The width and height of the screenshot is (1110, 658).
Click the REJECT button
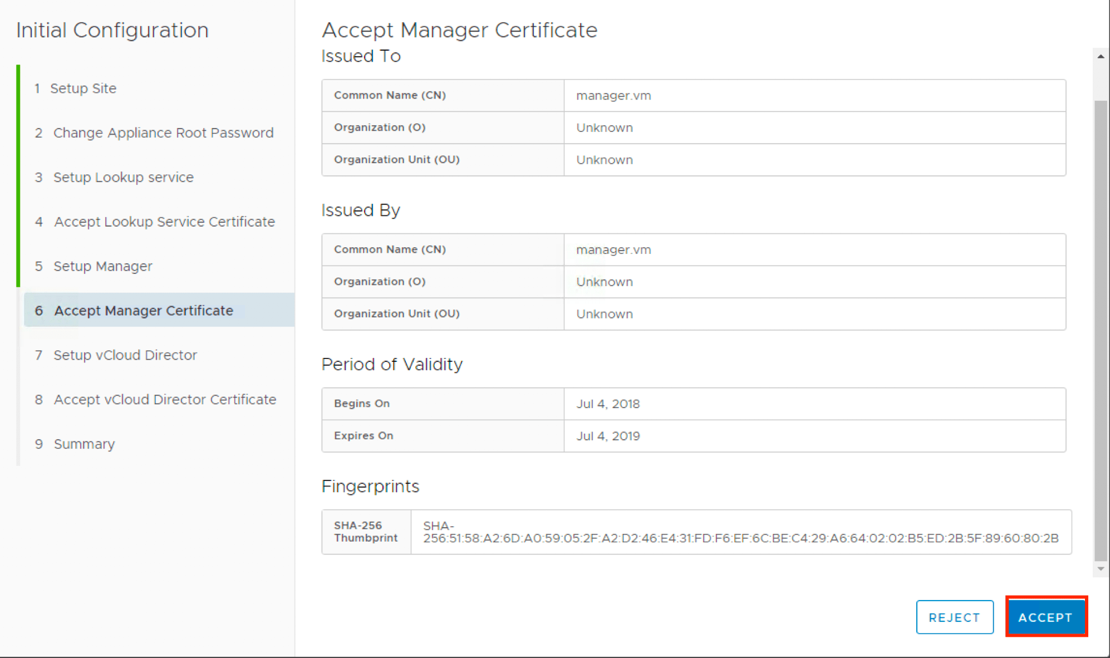point(954,617)
